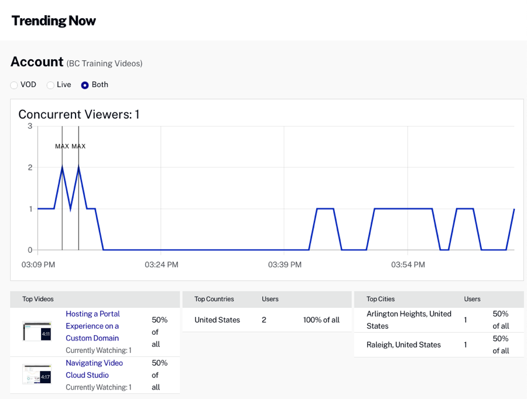Viewport: 527px width, 399px height.
Task: Click the first MAX marker on the chart
Action: (62, 146)
